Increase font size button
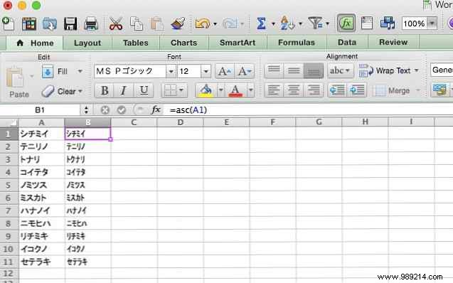Viewport: 453px width, 283px height. [225, 71]
